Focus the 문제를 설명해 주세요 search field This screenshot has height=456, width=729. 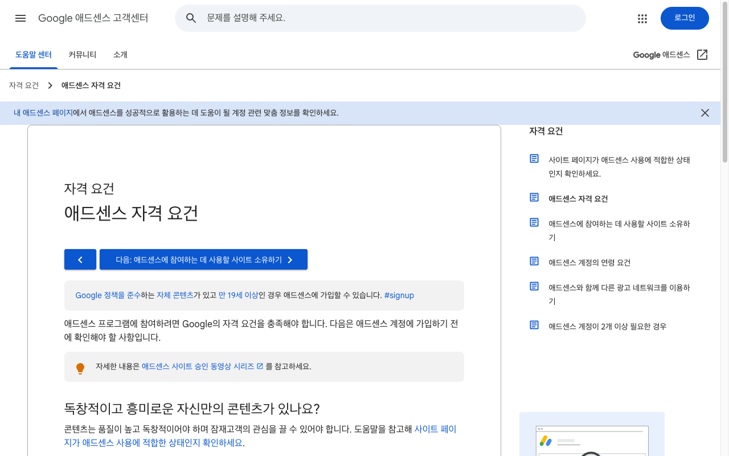(380, 18)
